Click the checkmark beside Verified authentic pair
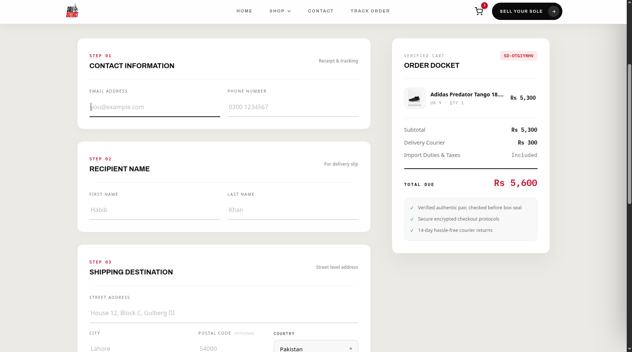The image size is (632, 352). (412, 208)
